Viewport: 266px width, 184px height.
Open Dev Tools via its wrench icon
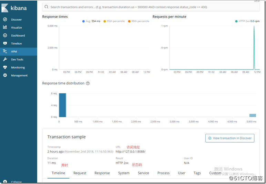point(5,59)
